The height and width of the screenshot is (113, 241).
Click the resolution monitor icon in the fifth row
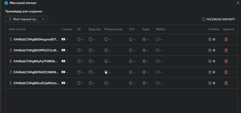point(106,83)
